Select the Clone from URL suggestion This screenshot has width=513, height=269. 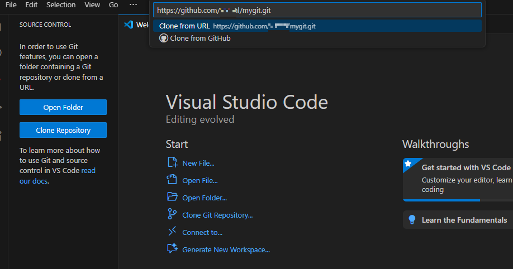[317, 26]
